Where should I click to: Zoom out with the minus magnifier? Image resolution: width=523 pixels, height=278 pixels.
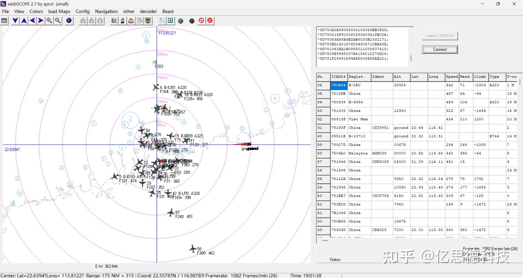point(58,21)
